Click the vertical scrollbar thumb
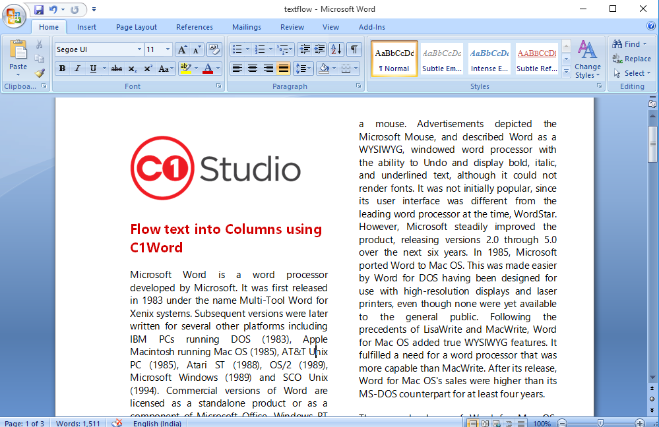Screen dimensions: 659x427 pos(652,144)
